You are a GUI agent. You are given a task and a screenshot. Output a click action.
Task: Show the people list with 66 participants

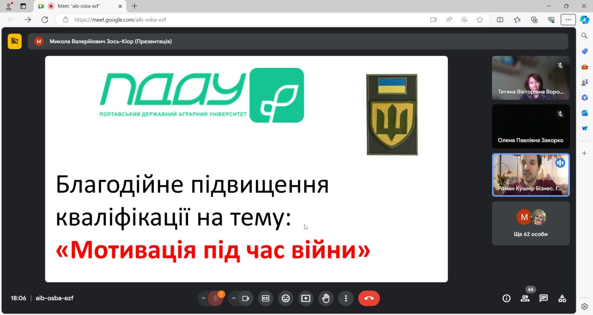pos(525,298)
